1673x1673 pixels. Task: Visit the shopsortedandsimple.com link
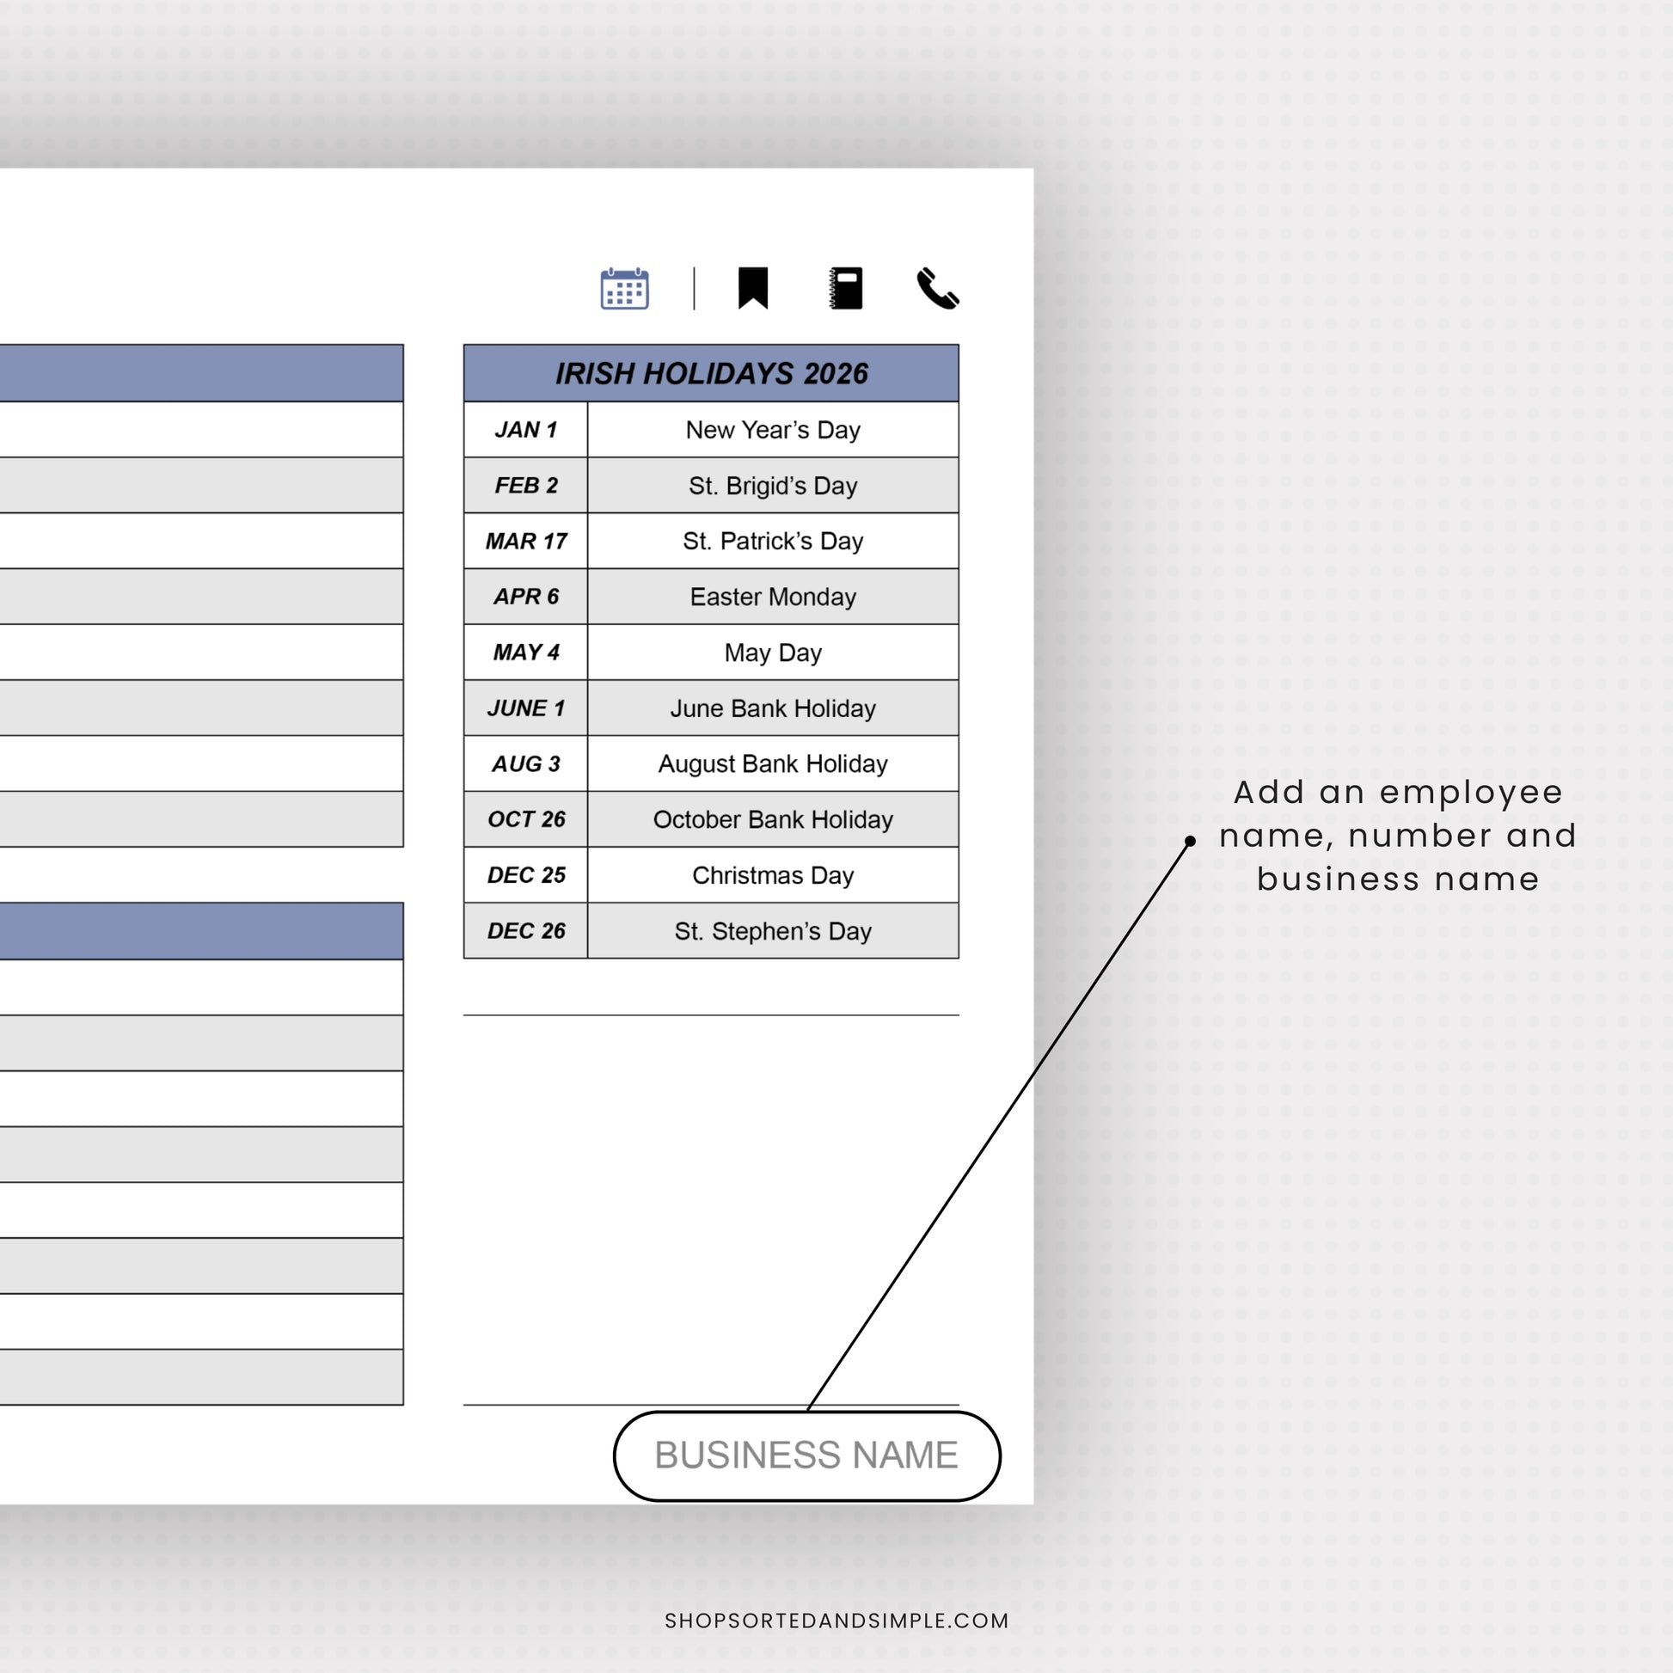pyautogui.click(x=836, y=1621)
